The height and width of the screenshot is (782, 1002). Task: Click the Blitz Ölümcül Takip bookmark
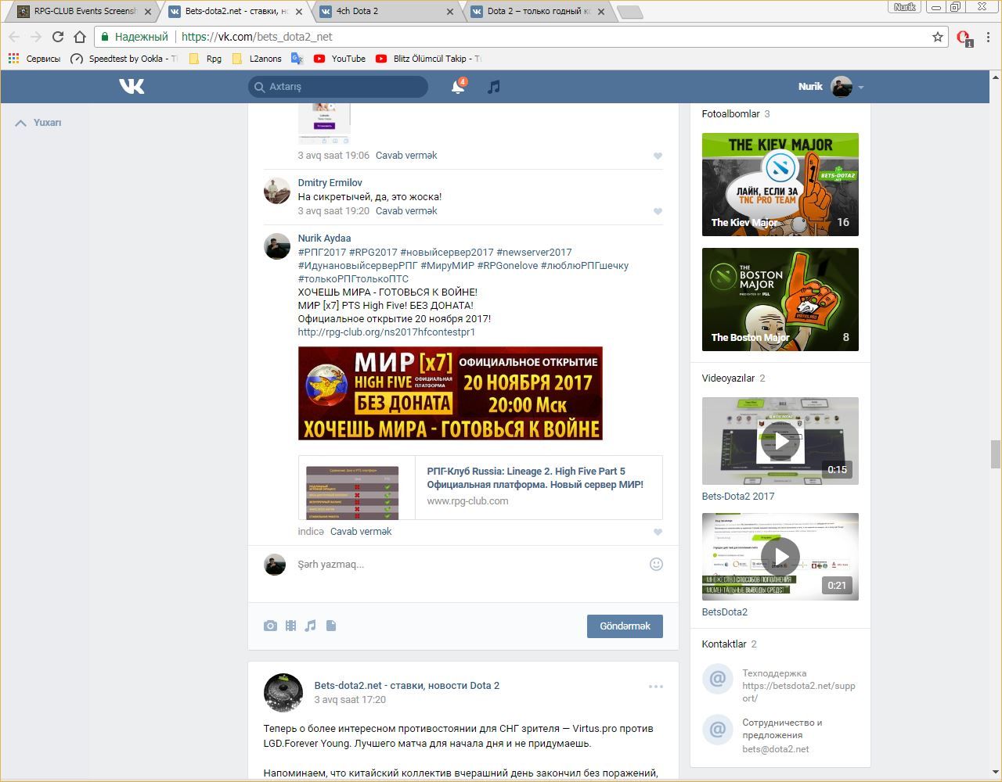[x=428, y=59]
